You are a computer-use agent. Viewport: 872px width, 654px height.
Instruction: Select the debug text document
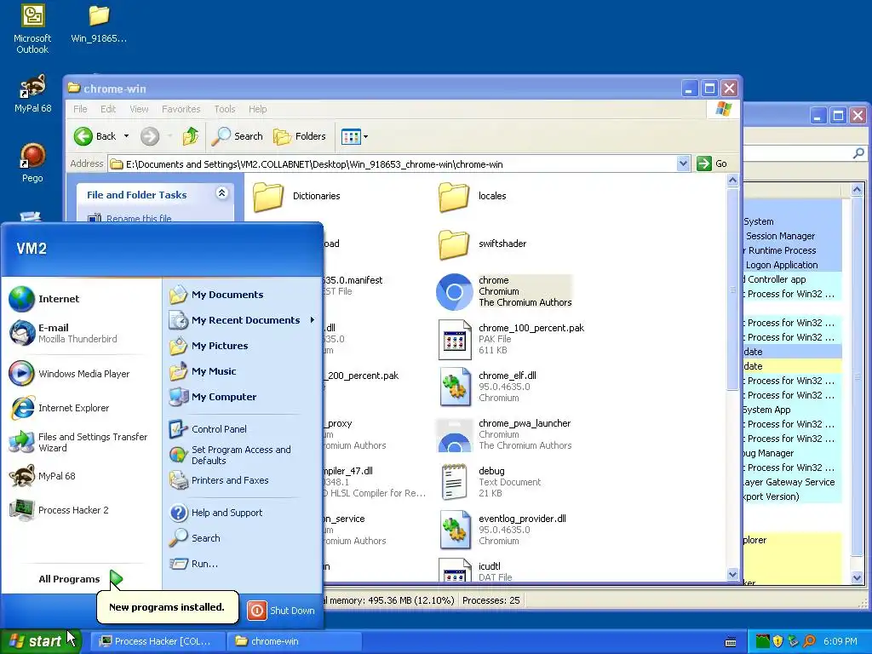(491, 482)
